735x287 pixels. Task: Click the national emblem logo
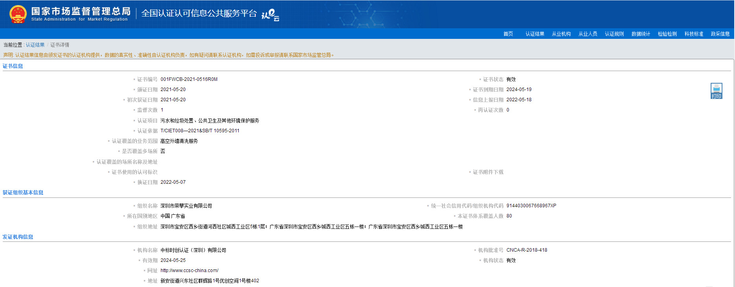click(18, 15)
